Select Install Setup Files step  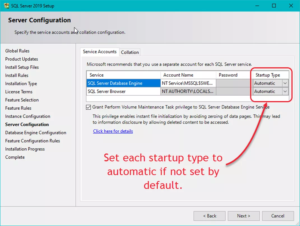(22, 67)
